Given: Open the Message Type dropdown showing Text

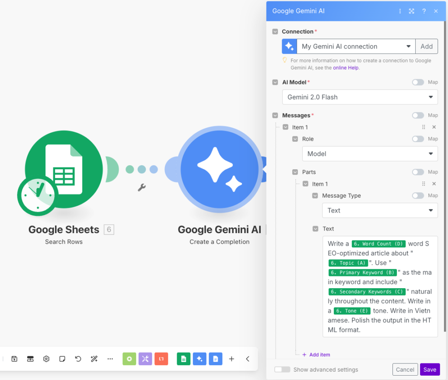Looking at the screenshot, I should [380, 210].
